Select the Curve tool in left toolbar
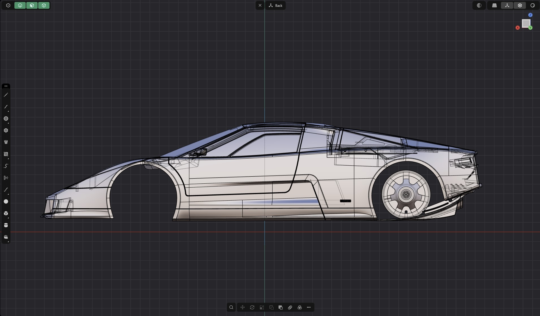 tap(6, 107)
